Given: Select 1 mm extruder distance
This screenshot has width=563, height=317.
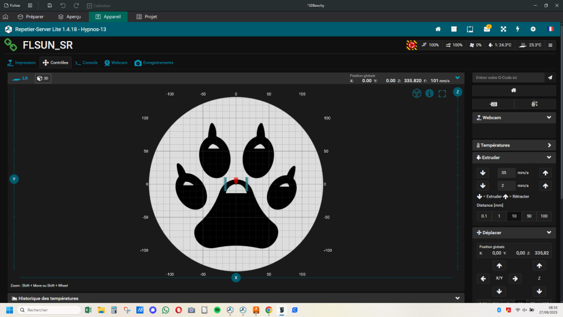Looking at the screenshot, I should 499,216.
